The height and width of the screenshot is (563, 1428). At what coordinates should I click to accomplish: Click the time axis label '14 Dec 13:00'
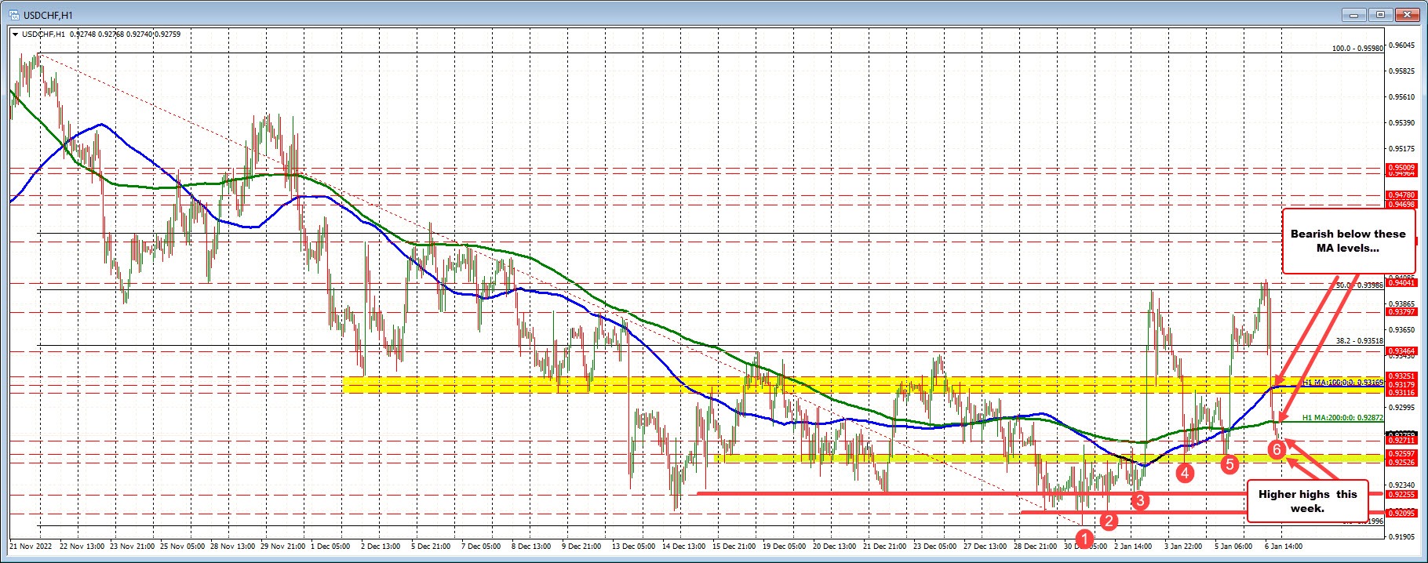[x=685, y=546]
